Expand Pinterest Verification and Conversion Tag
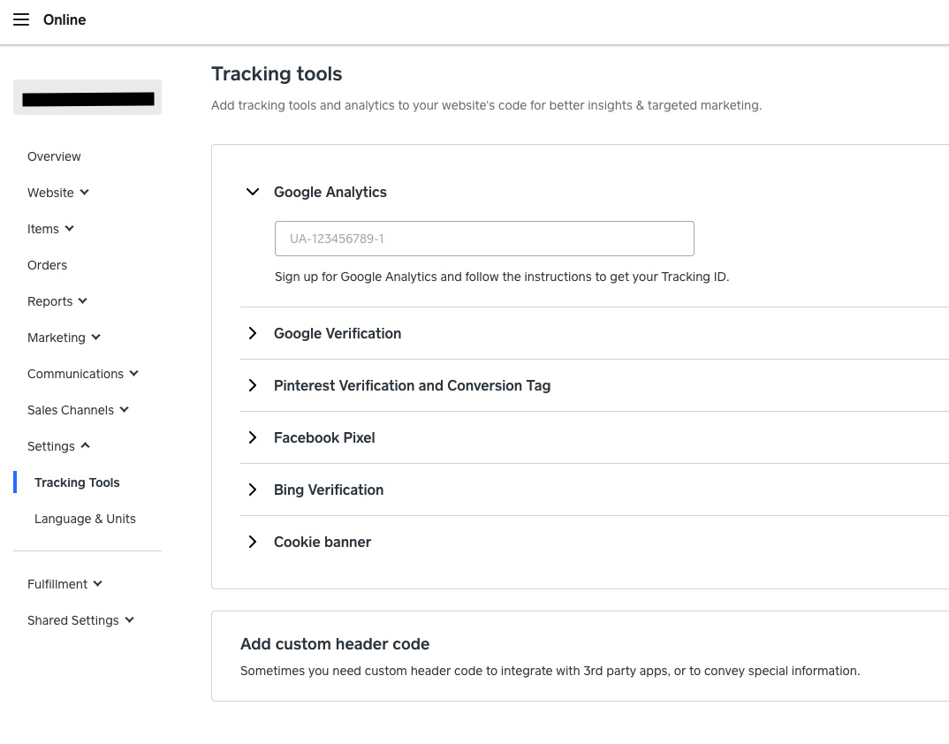Viewport: 949px width, 744px height. point(253,385)
